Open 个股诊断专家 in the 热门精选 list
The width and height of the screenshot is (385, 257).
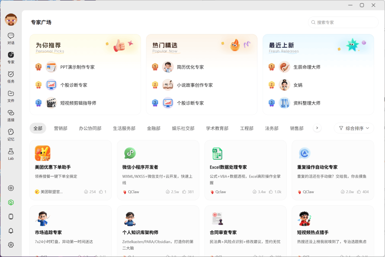point(190,103)
